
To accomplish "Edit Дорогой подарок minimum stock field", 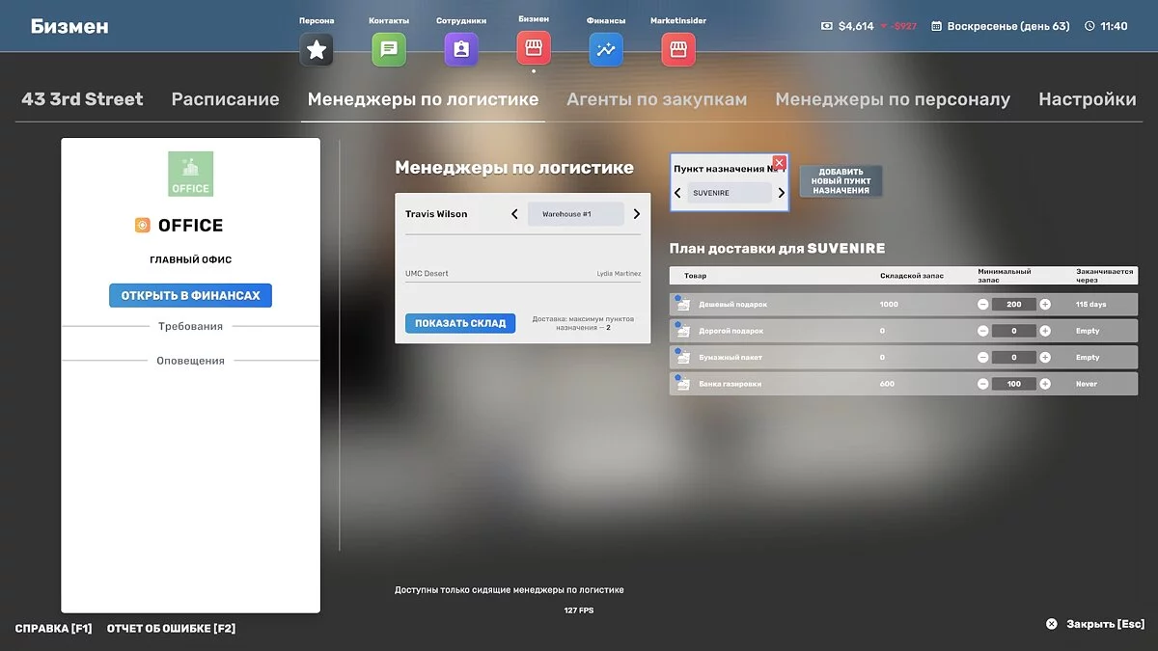I will point(1014,331).
